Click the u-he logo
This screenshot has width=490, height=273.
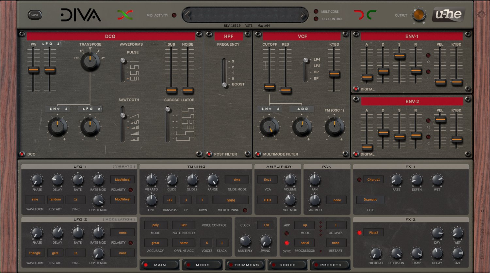449,14
